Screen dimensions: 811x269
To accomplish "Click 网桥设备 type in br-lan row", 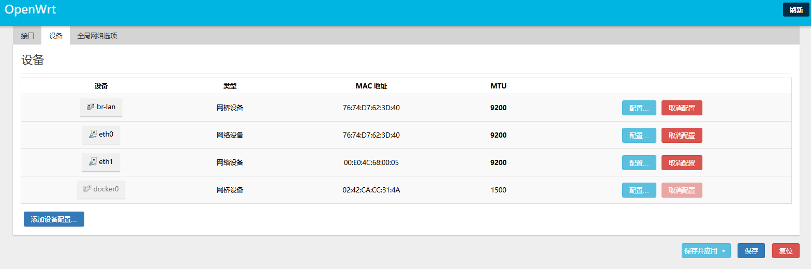I will [230, 108].
